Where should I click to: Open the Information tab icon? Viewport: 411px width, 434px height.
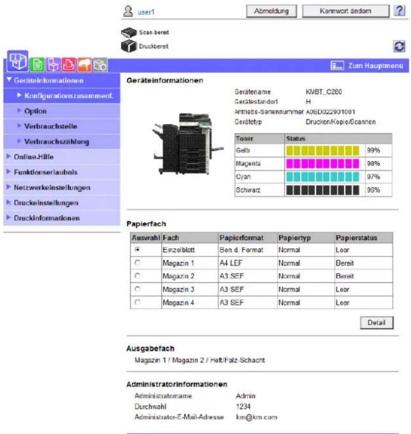18,61
